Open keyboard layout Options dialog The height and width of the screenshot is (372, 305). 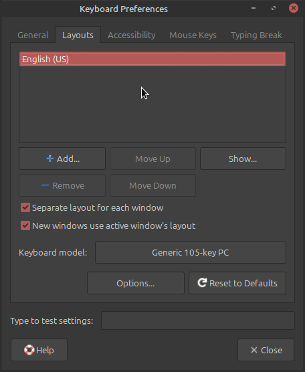pos(135,283)
